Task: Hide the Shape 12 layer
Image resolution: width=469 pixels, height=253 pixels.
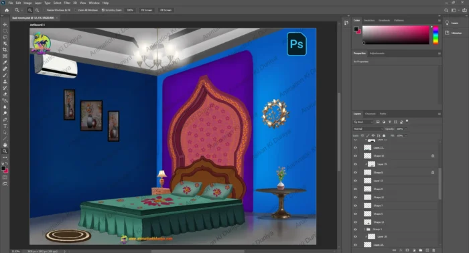Action: click(355, 197)
